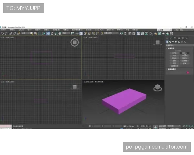The height and width of the screenshot is (155, 194).
Task: Click the highlighted Box primitive button
Action: click(x=184, y=53)
